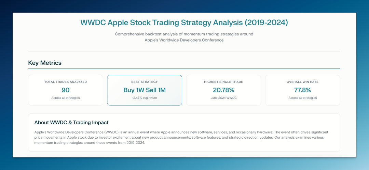Click the 20.78% highest trade value

(x=223, y=90)
